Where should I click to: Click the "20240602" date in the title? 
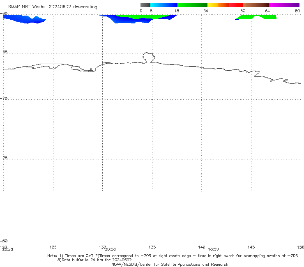click(60, 7)
